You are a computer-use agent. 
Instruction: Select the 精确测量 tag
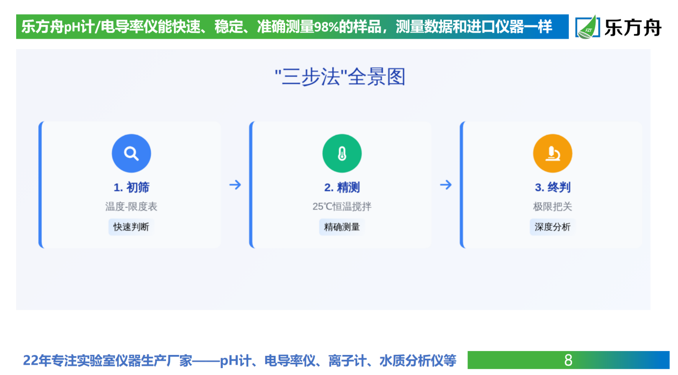342,227
